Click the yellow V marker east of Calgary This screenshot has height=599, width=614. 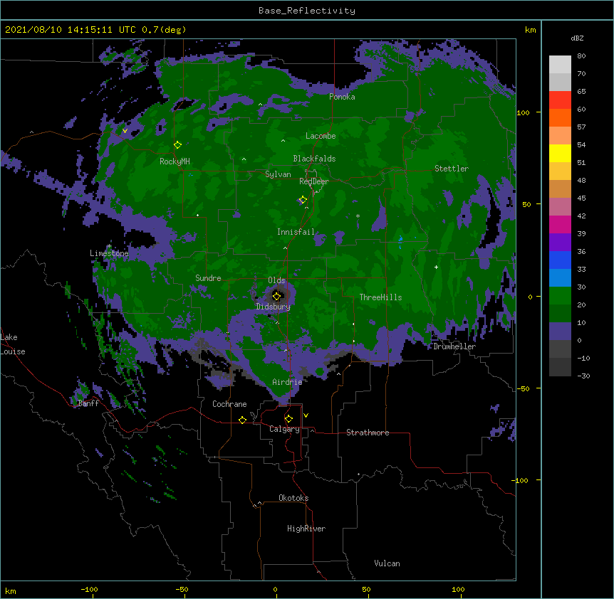click(306, 415)
